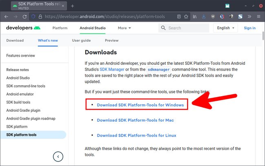Select SDK platform tools in sidebar

click(33, 135)
